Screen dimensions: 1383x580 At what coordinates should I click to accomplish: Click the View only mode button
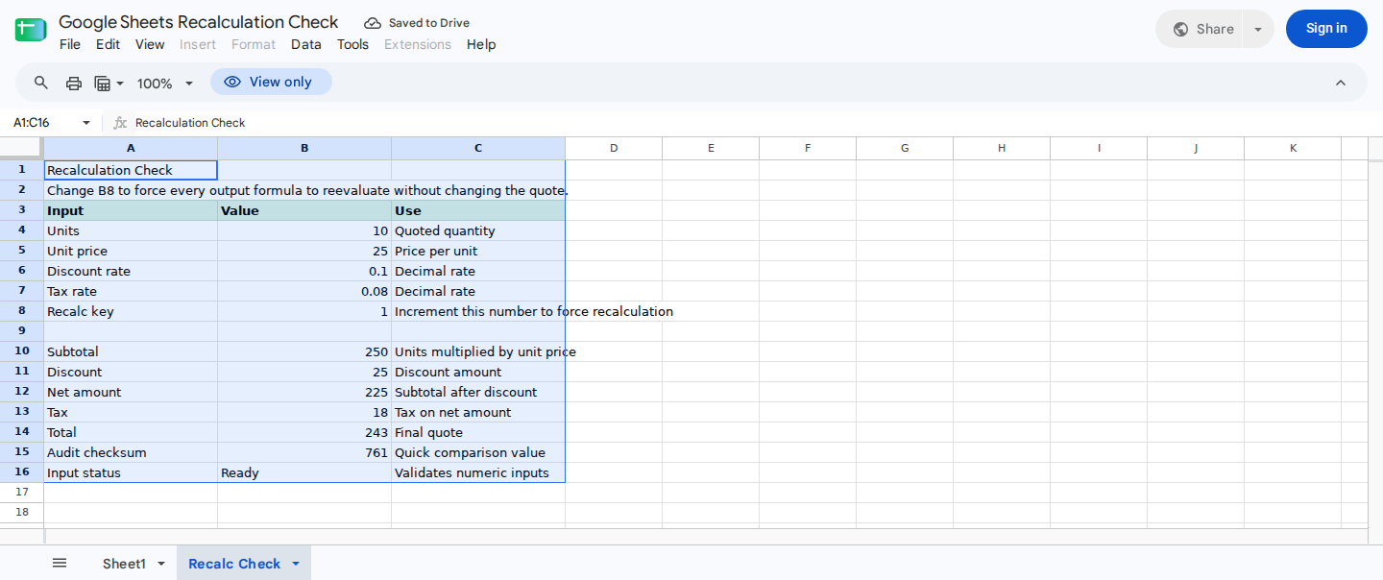(x=271, y=82)
